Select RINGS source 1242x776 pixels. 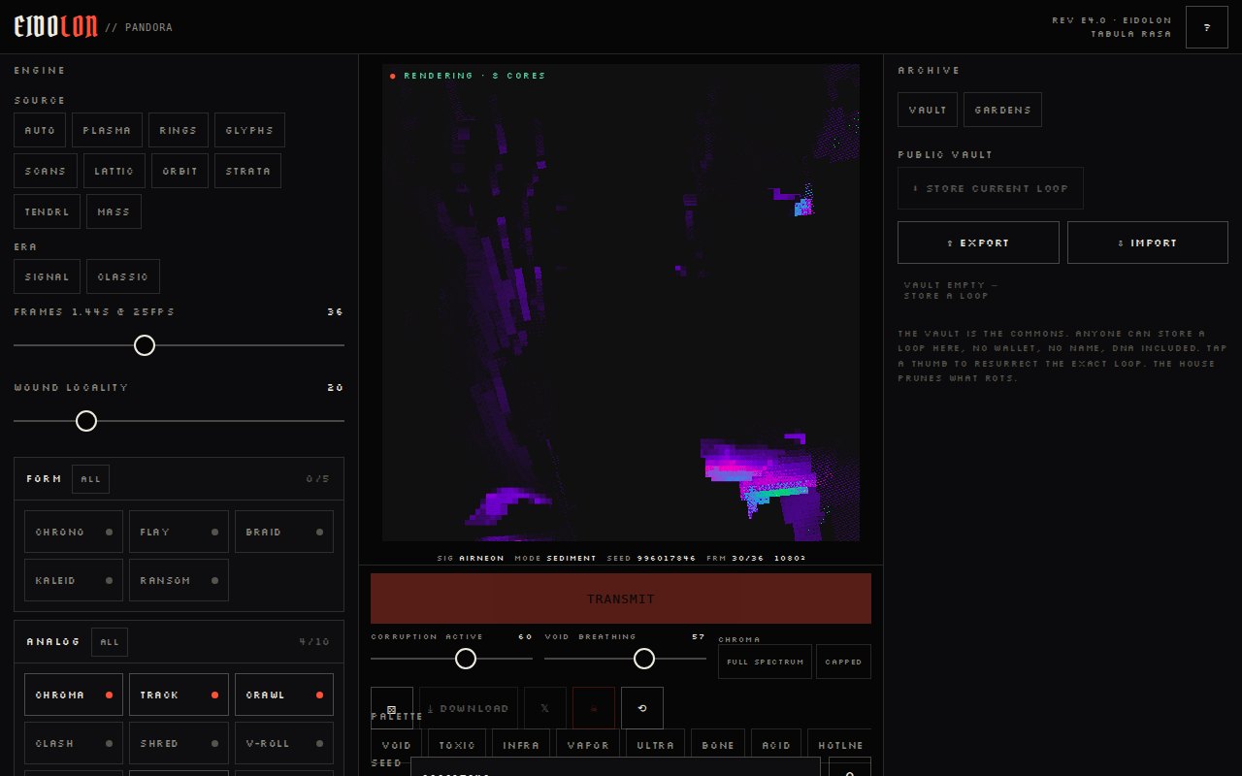tap(179, 130)
